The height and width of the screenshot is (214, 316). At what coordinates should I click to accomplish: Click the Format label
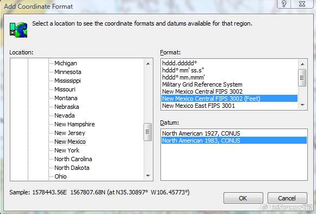170,52
